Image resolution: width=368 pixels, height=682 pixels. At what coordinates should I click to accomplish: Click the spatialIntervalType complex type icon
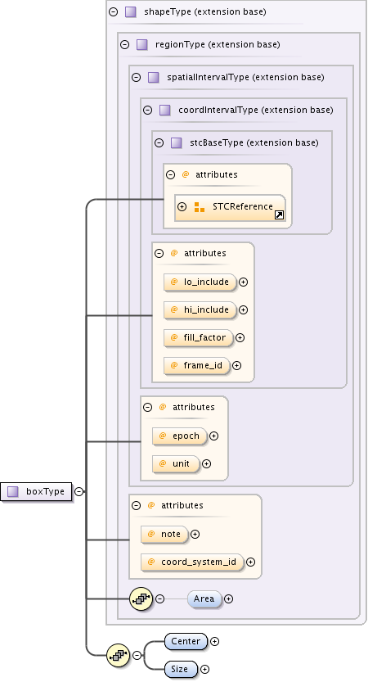point(154,78)
